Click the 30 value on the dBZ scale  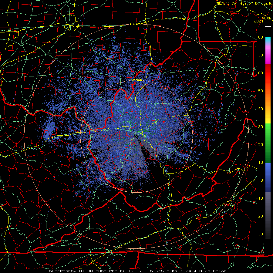(x=261, y=127)
